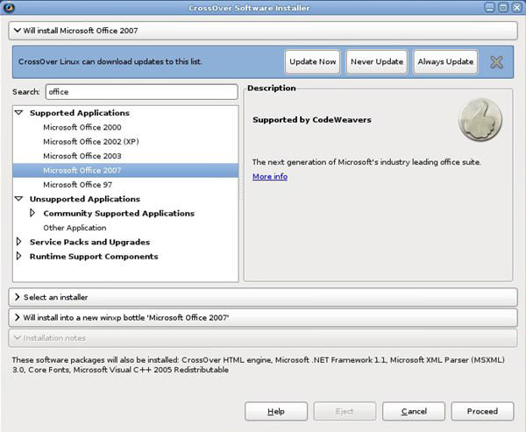Click the CodeWeavers supported medal icon
The image size is (526, 432).
pyautogui.click(x=480, y=119)
